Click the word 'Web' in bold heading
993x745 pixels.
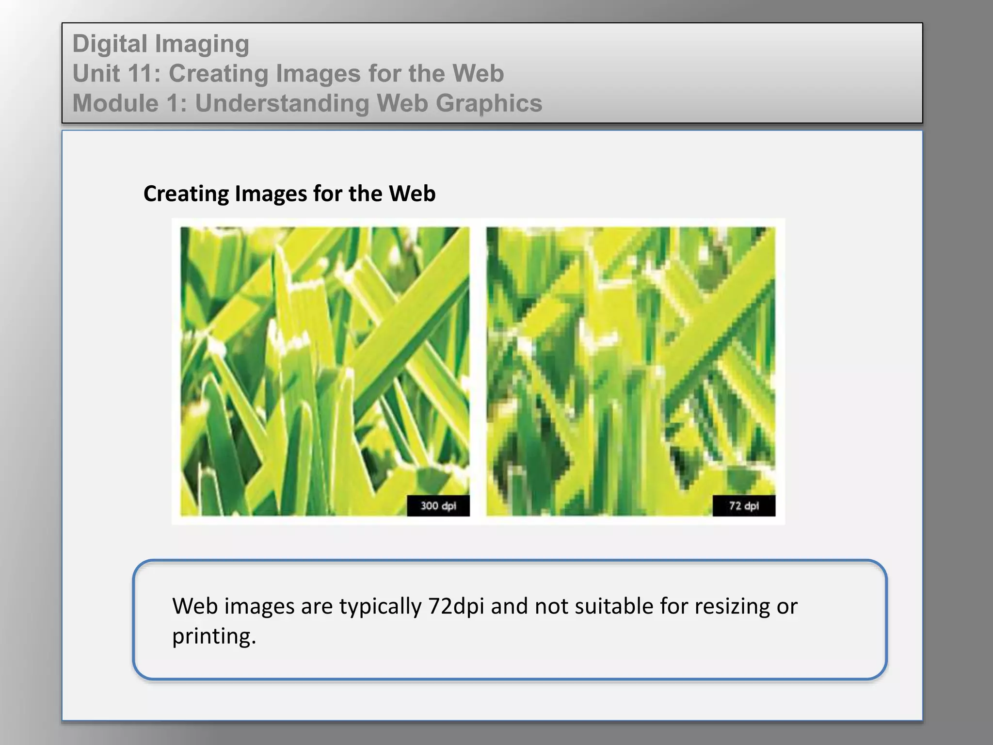[412, 194]
